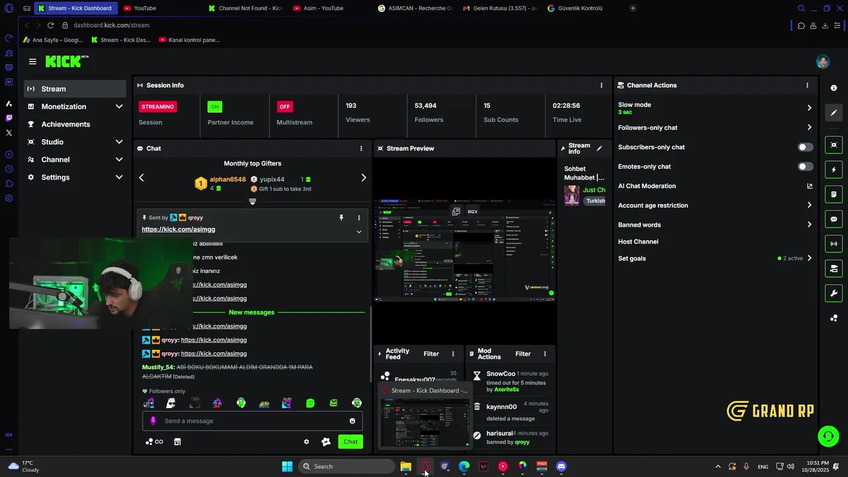
Task: Expand Monetization sidebar section
Action: [x=119, y=107]
